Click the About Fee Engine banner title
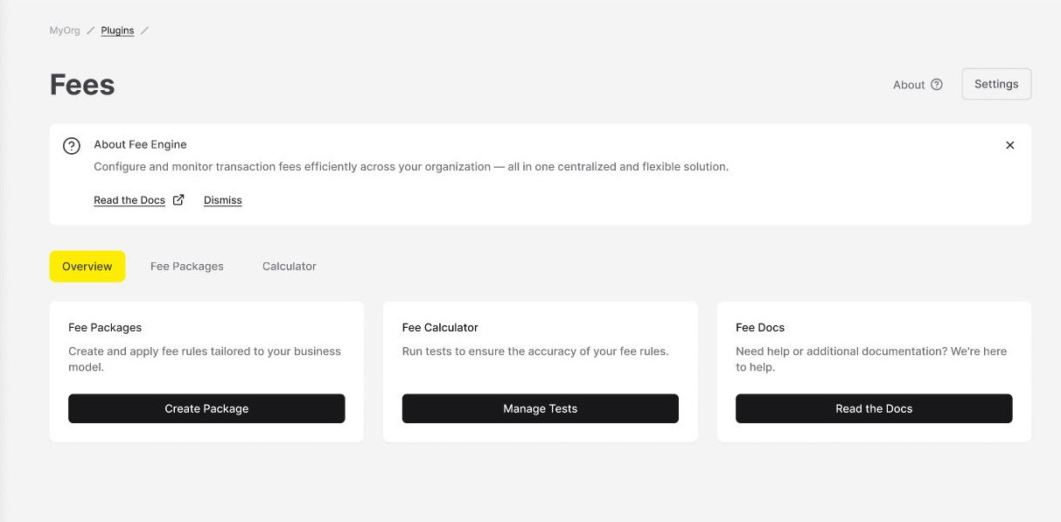This screenshot has height=522, width=1061. 140,144
